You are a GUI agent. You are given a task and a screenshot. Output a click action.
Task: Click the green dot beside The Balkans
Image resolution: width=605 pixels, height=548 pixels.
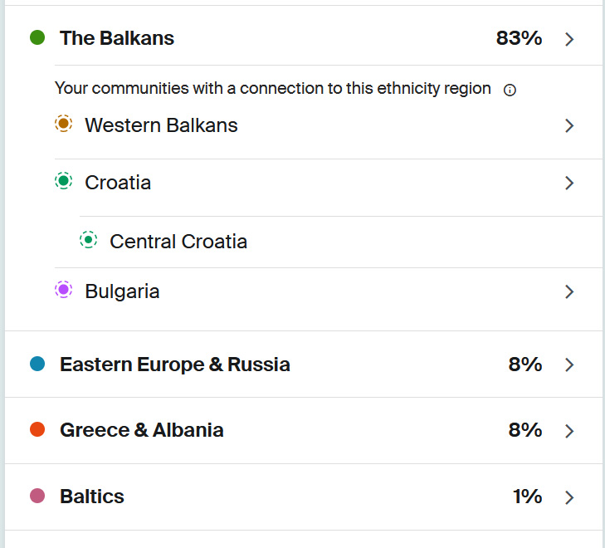(37, 38)
